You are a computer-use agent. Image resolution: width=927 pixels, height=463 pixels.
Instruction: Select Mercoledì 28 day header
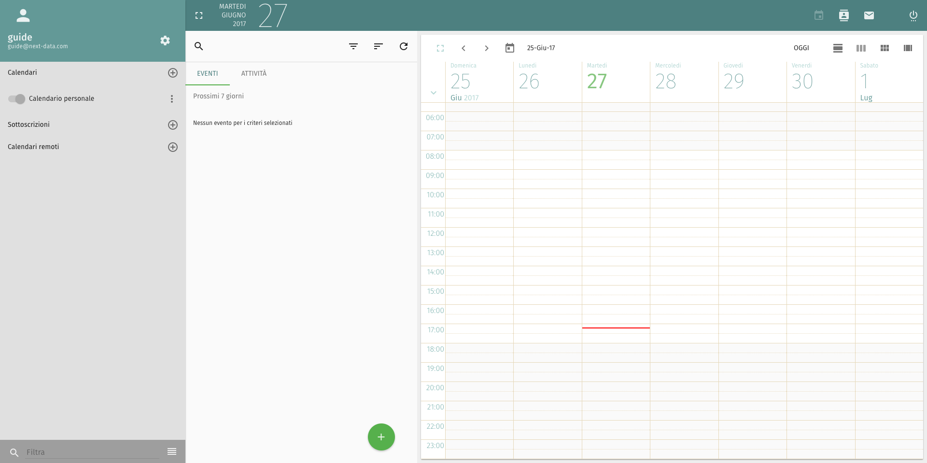point(684,82)
